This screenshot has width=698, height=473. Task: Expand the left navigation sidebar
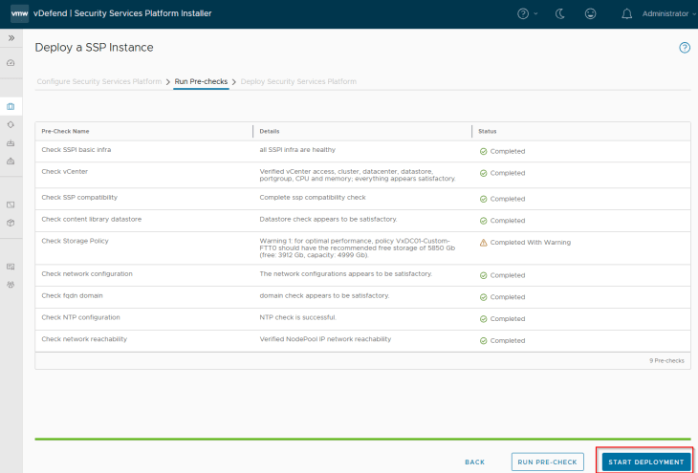click(x=11, y=38)
